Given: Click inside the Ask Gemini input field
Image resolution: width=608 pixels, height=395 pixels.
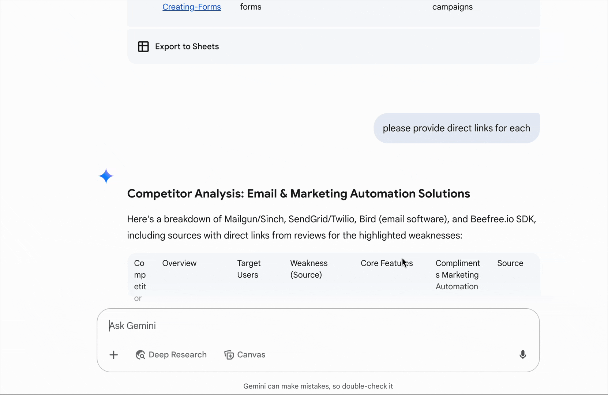Looking at the screenshot, I should click(318, 326).
